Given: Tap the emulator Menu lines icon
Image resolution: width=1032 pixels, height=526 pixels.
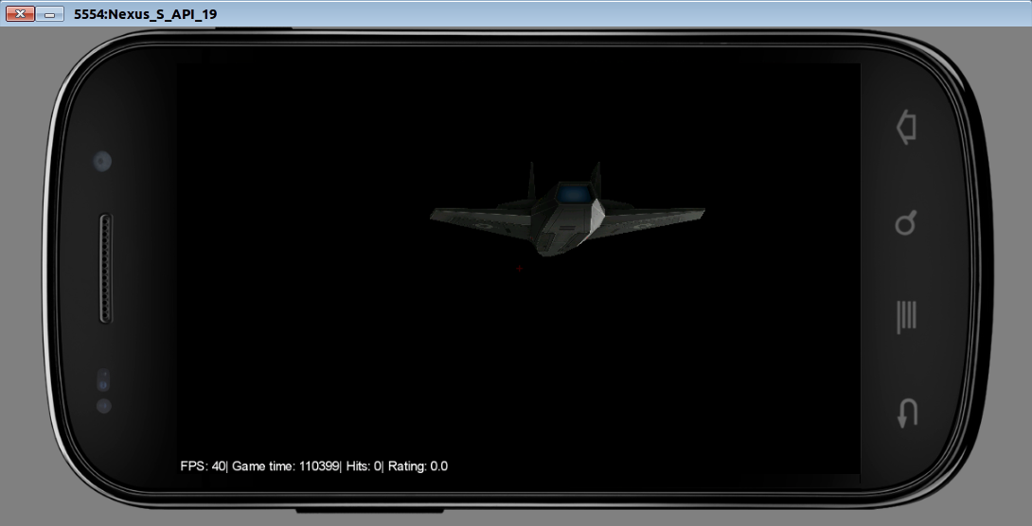Looking at the screenshot, I should pyautogui.click(x=906, y=318).
